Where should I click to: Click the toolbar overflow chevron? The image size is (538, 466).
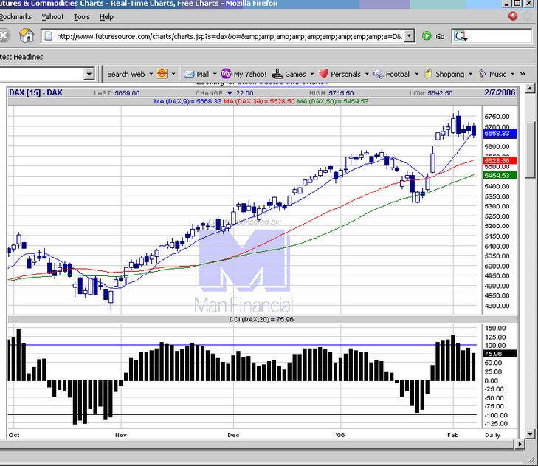pyautogui.click(x=523, y=74)
